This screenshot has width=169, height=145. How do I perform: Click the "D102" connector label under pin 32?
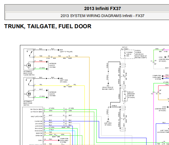[x=48, y=58]
